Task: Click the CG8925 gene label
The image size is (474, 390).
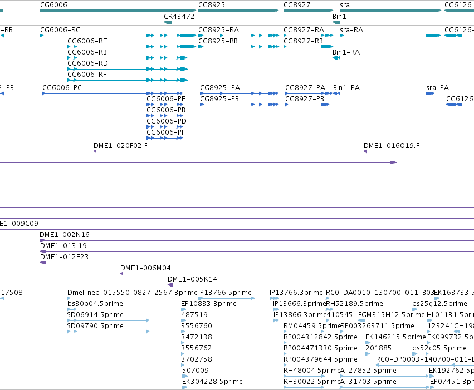Action: click(x=212, y=5)
